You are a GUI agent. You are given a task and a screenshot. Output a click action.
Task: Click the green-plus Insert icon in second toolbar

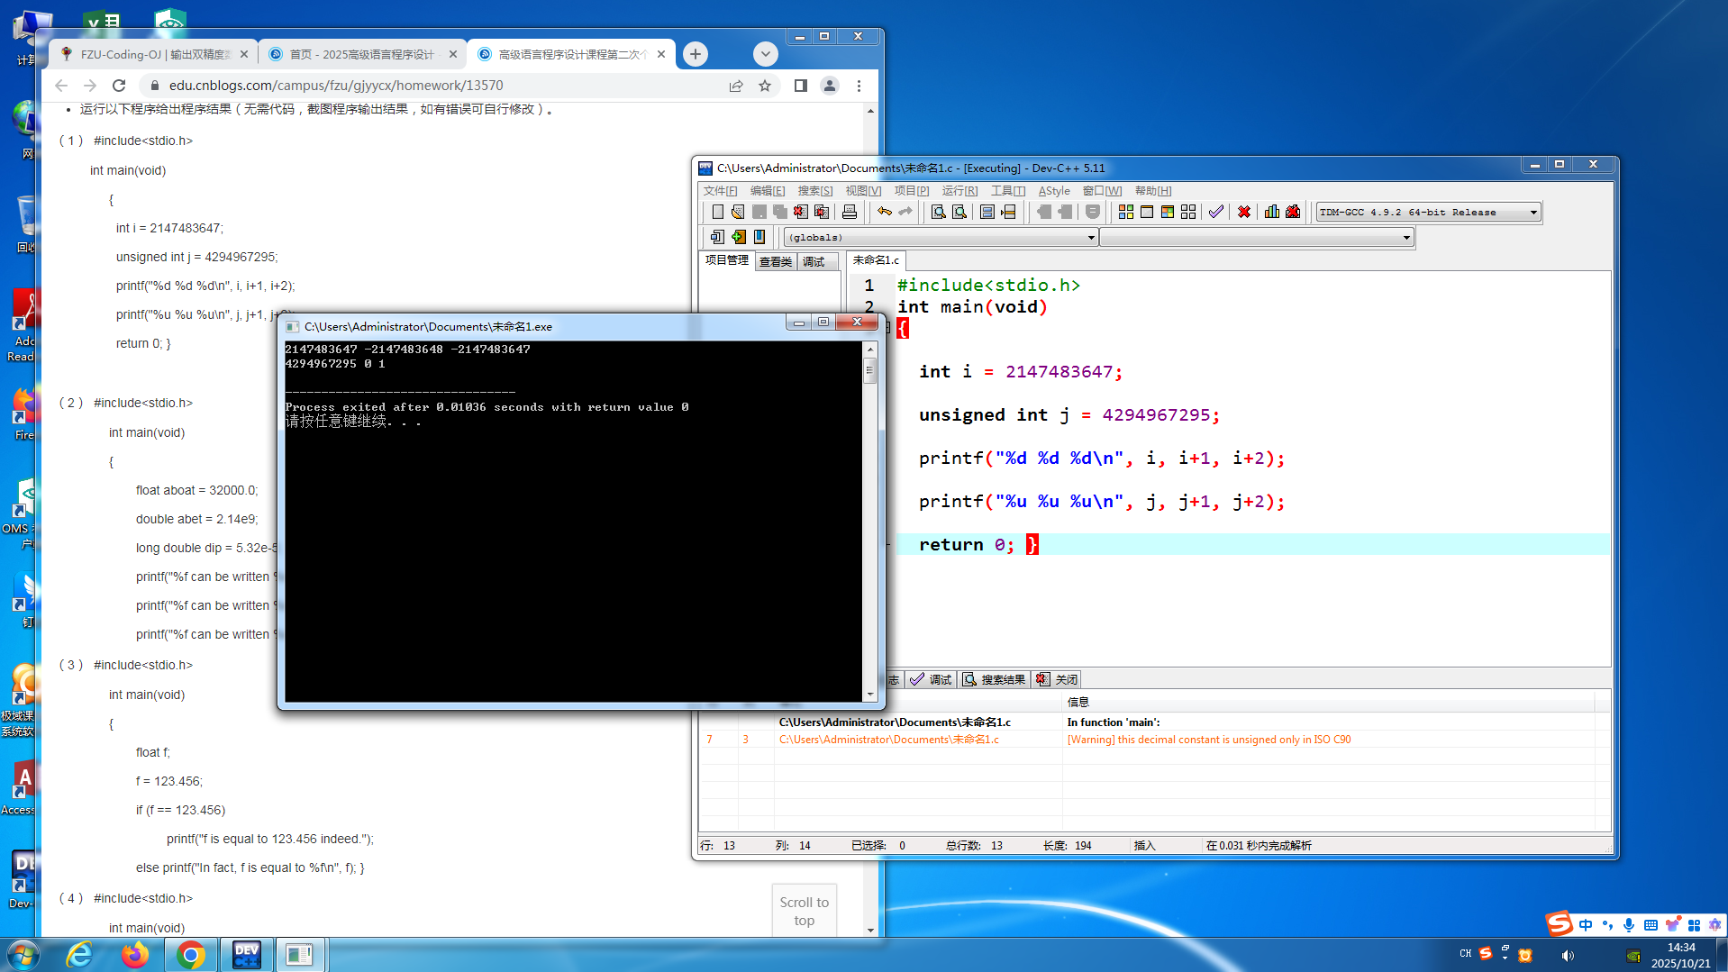point(739,237)
